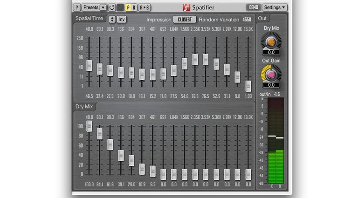Click the pink Out Gain knob
Screen dimensions: 359x198
[271, 74]
